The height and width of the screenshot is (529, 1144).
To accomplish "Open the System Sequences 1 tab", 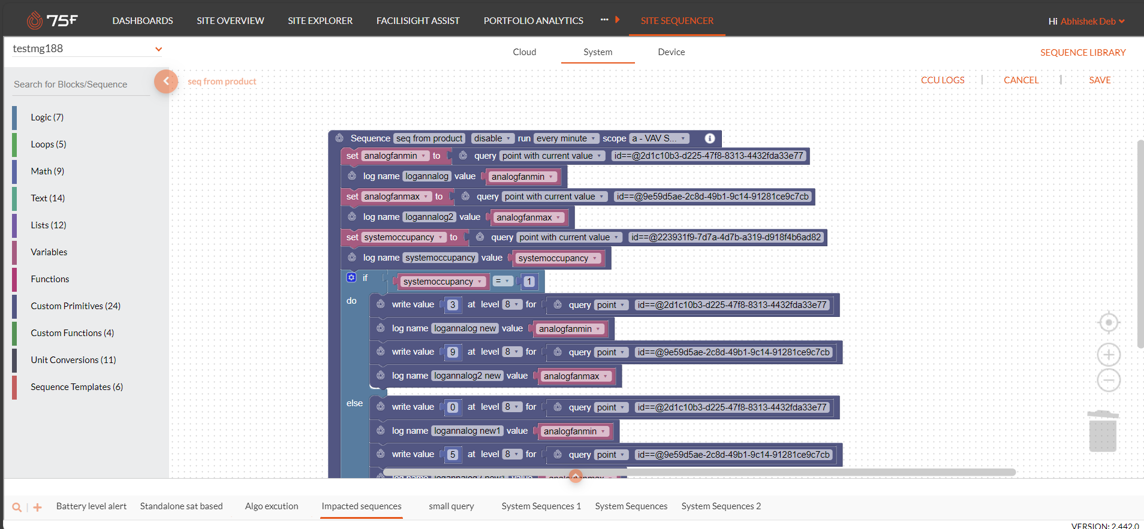I will 541,506.
